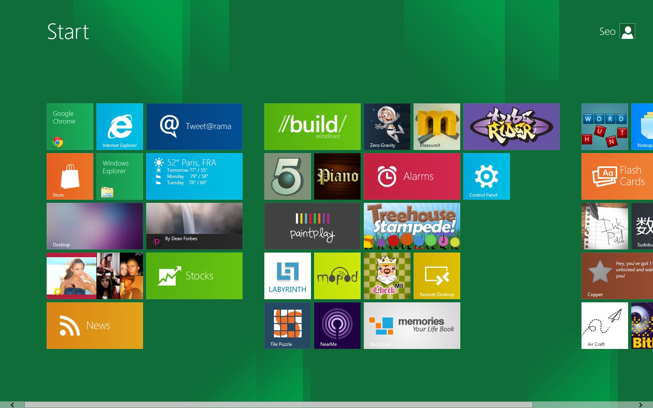This screenshot has width=653, height=408.
Task: Open the By Dean Forbes photo tile
Action: point(194,226)
